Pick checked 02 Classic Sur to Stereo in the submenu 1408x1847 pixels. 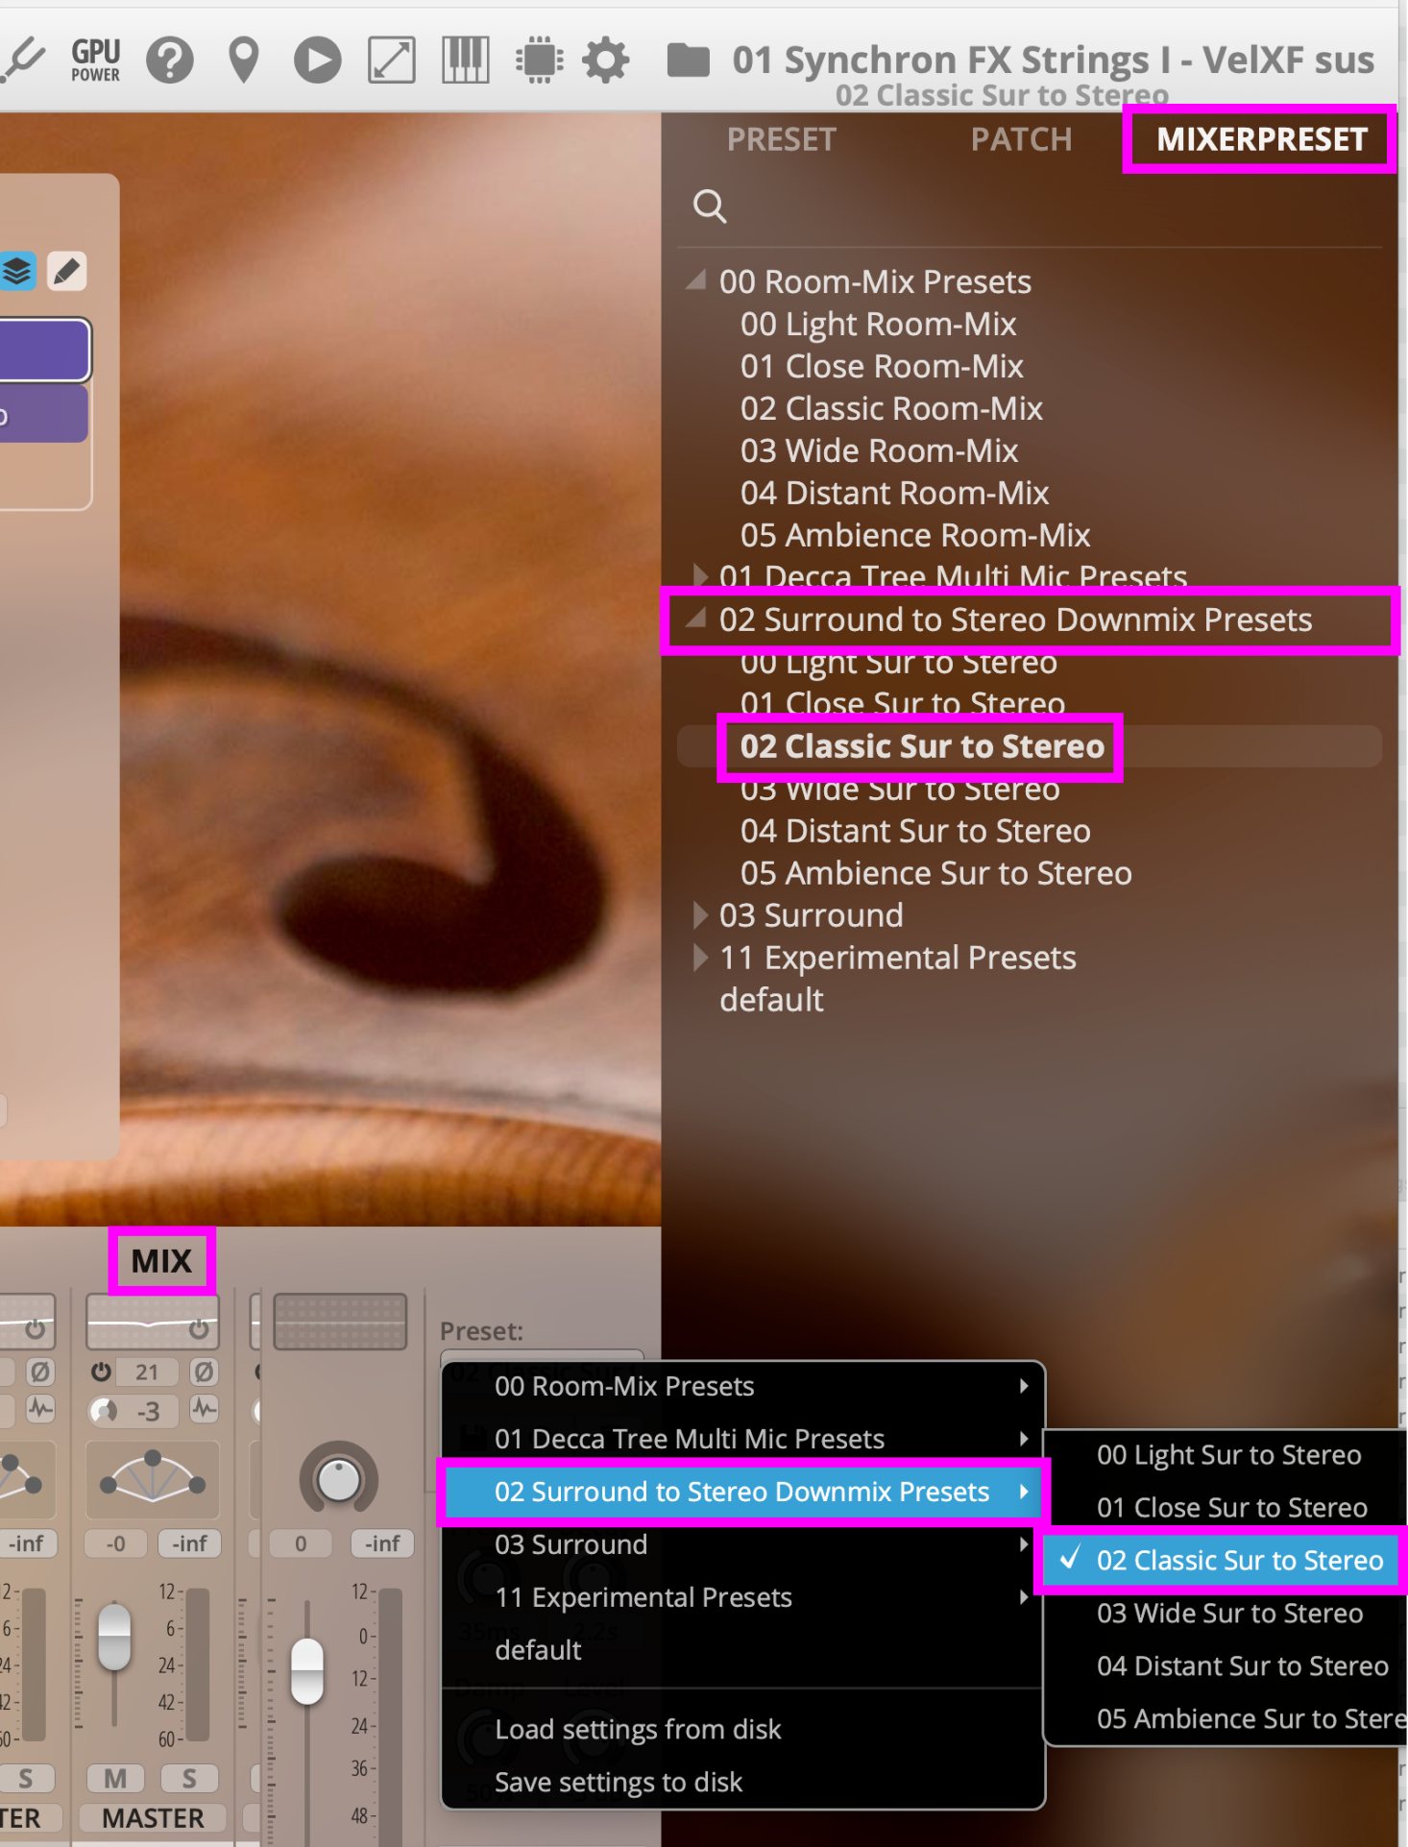coord(1226,1561)
